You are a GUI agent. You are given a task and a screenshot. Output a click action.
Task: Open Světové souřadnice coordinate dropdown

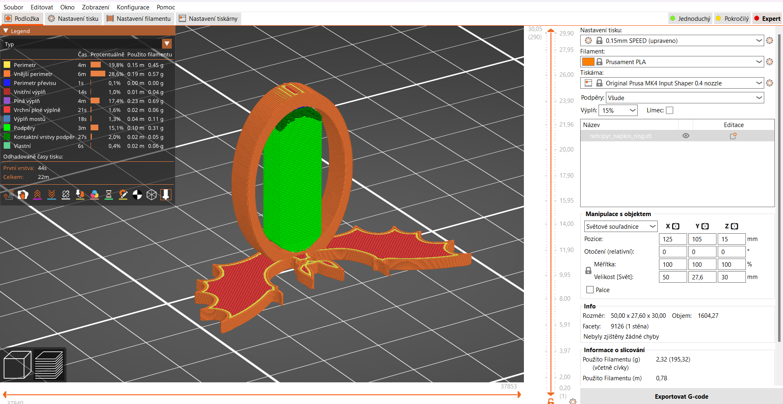(621, 226)
